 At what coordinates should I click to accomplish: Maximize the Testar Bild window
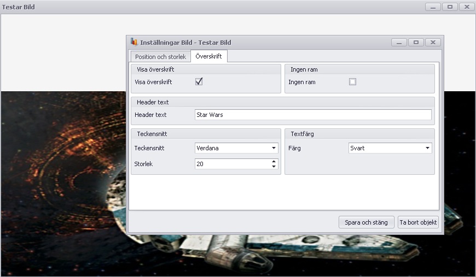click(450, 7)
